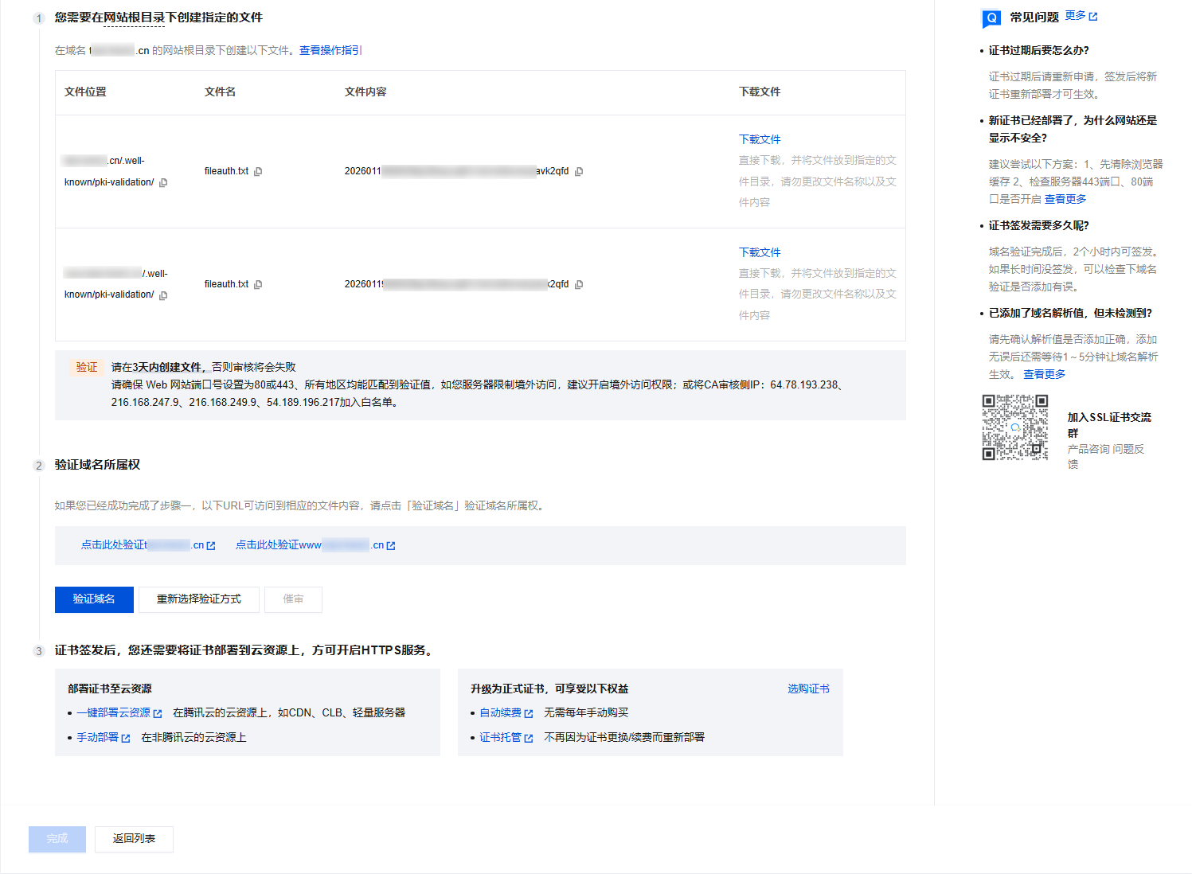Copy file path in second table row
The height and width of the screenshot is (874, 1192).
point(163,296)
